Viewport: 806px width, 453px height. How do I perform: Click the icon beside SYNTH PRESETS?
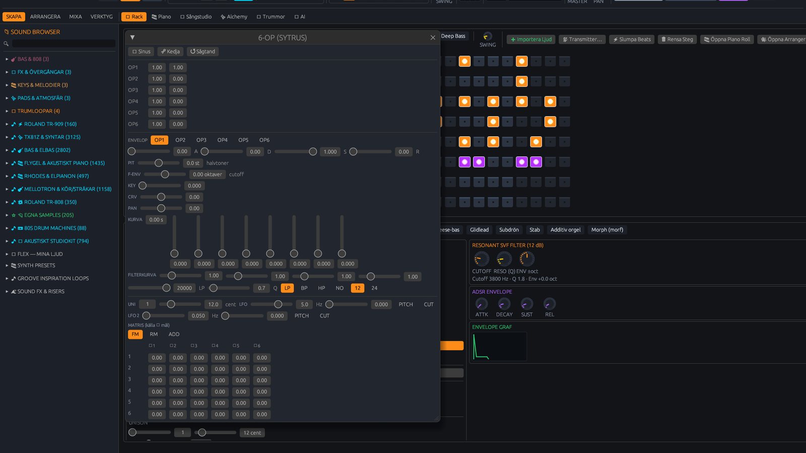(x=14, y=265)
